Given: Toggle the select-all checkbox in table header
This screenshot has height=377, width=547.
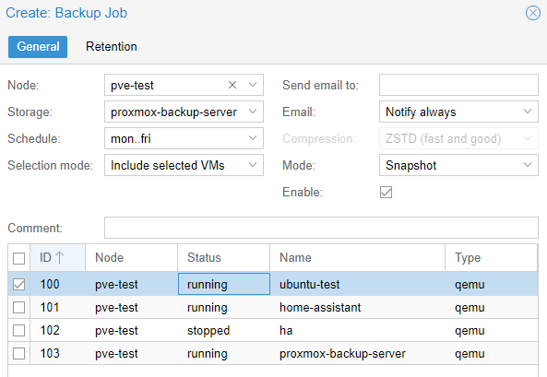Looking at the screenshot, I should tap(18, 258).
